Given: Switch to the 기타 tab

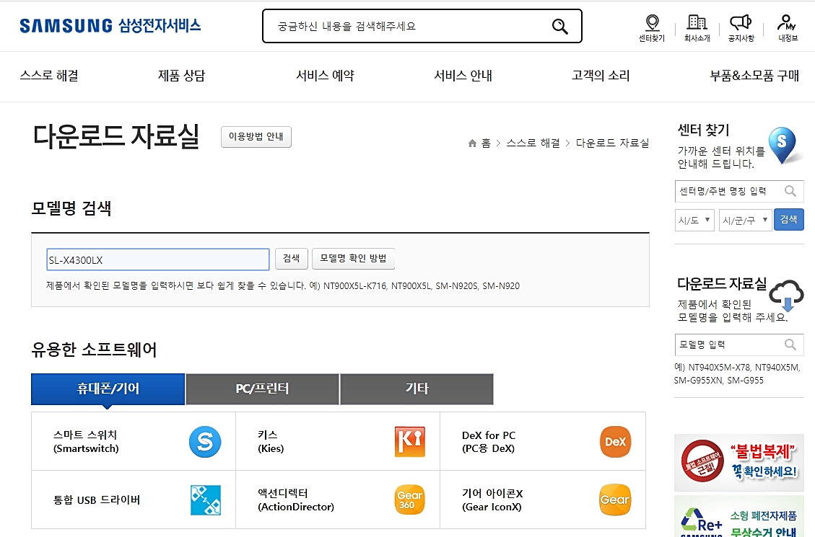Looking at the screenshot, I should pos(417,389).
